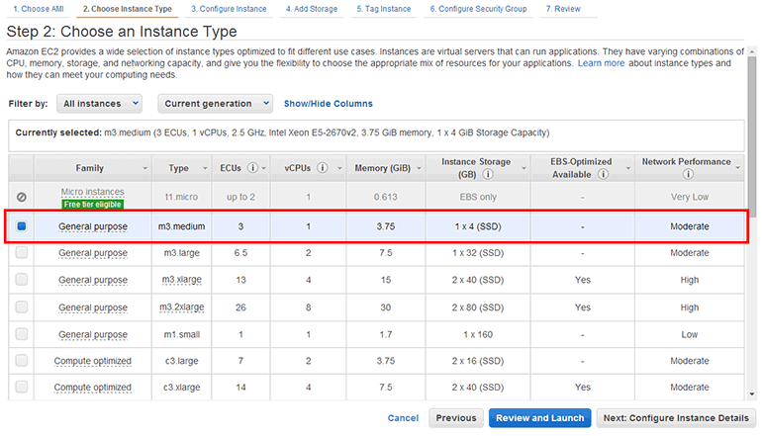Click Next: Configure Instance Details button
Viewport: 762px width, 436px height.
[x=677, y=418]
